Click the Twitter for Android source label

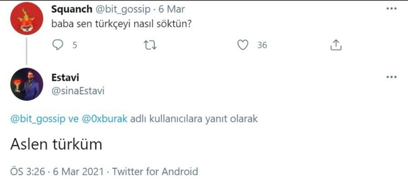155,171
